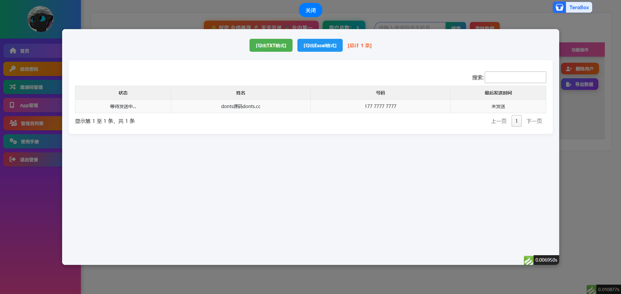Sort table by 号码 column header

pyautogui.click(x=380, y=93)
